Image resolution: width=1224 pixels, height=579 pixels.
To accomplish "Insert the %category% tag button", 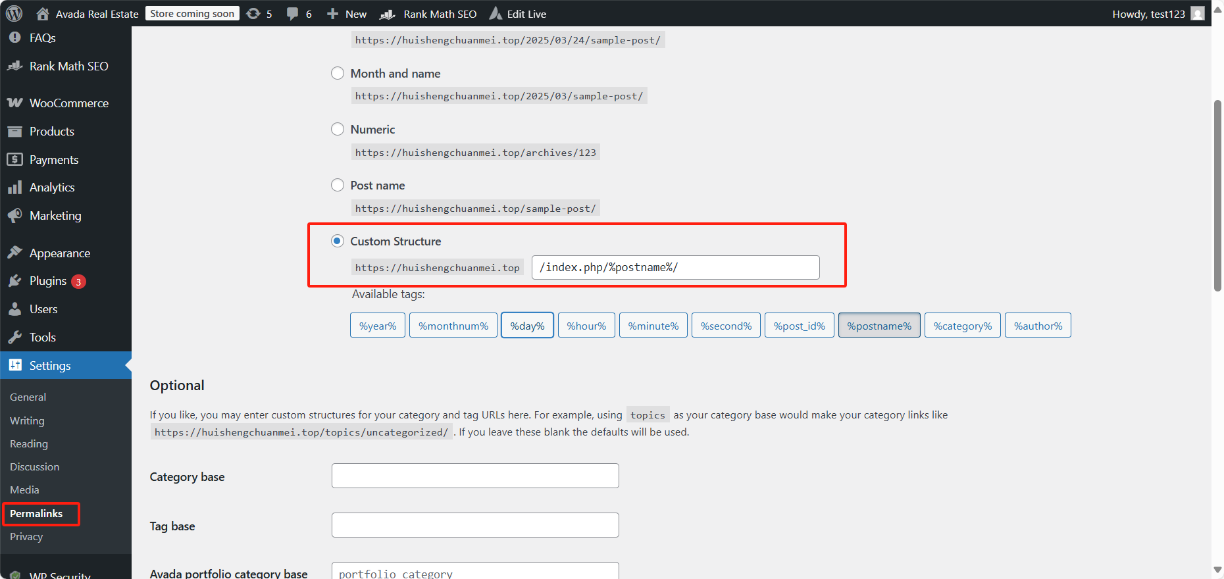I will [962, 326].
